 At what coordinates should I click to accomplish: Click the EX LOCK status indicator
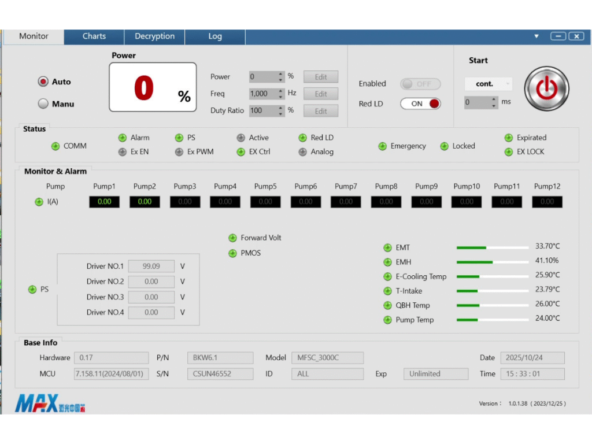coord(508,152)
